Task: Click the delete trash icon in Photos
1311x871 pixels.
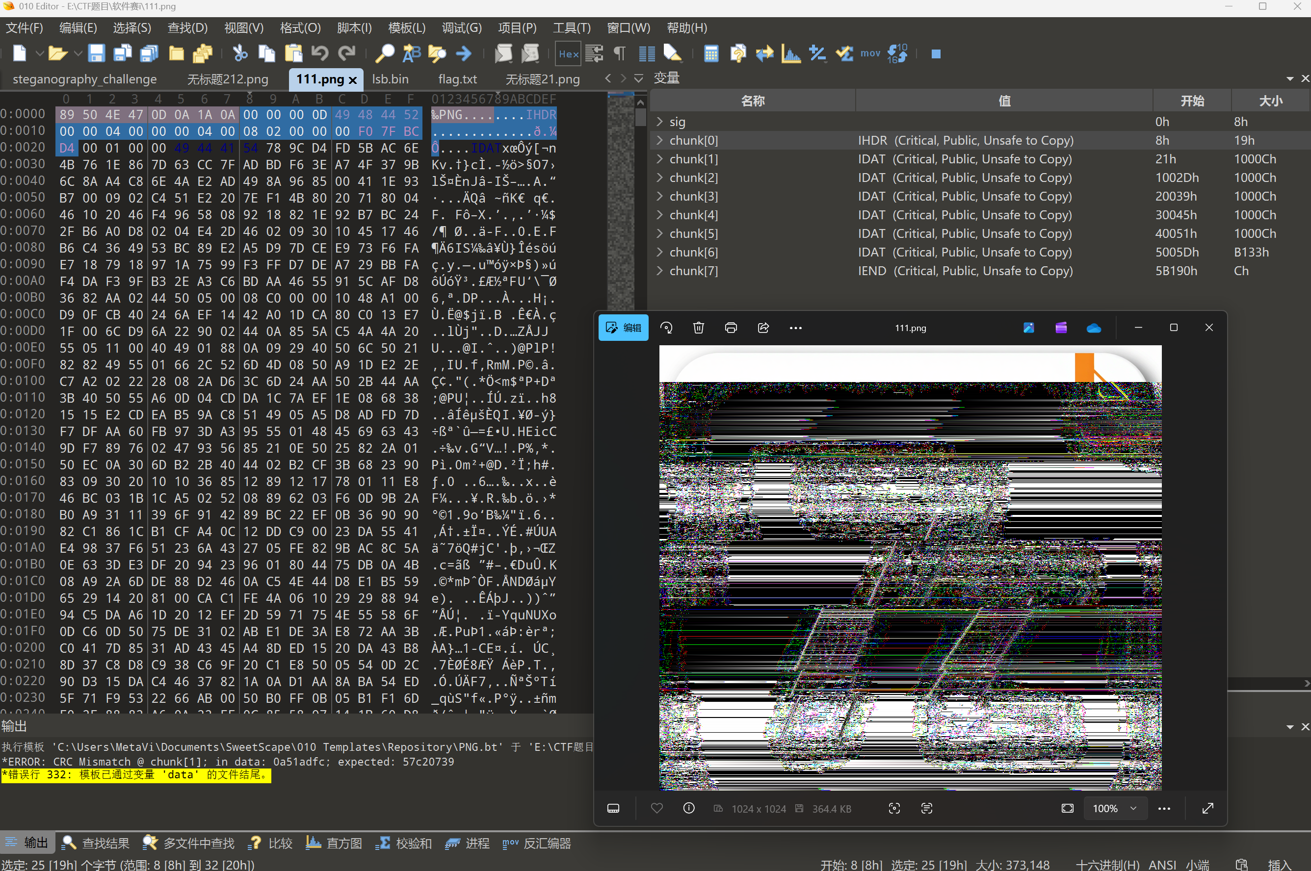Action: (699, 328)
